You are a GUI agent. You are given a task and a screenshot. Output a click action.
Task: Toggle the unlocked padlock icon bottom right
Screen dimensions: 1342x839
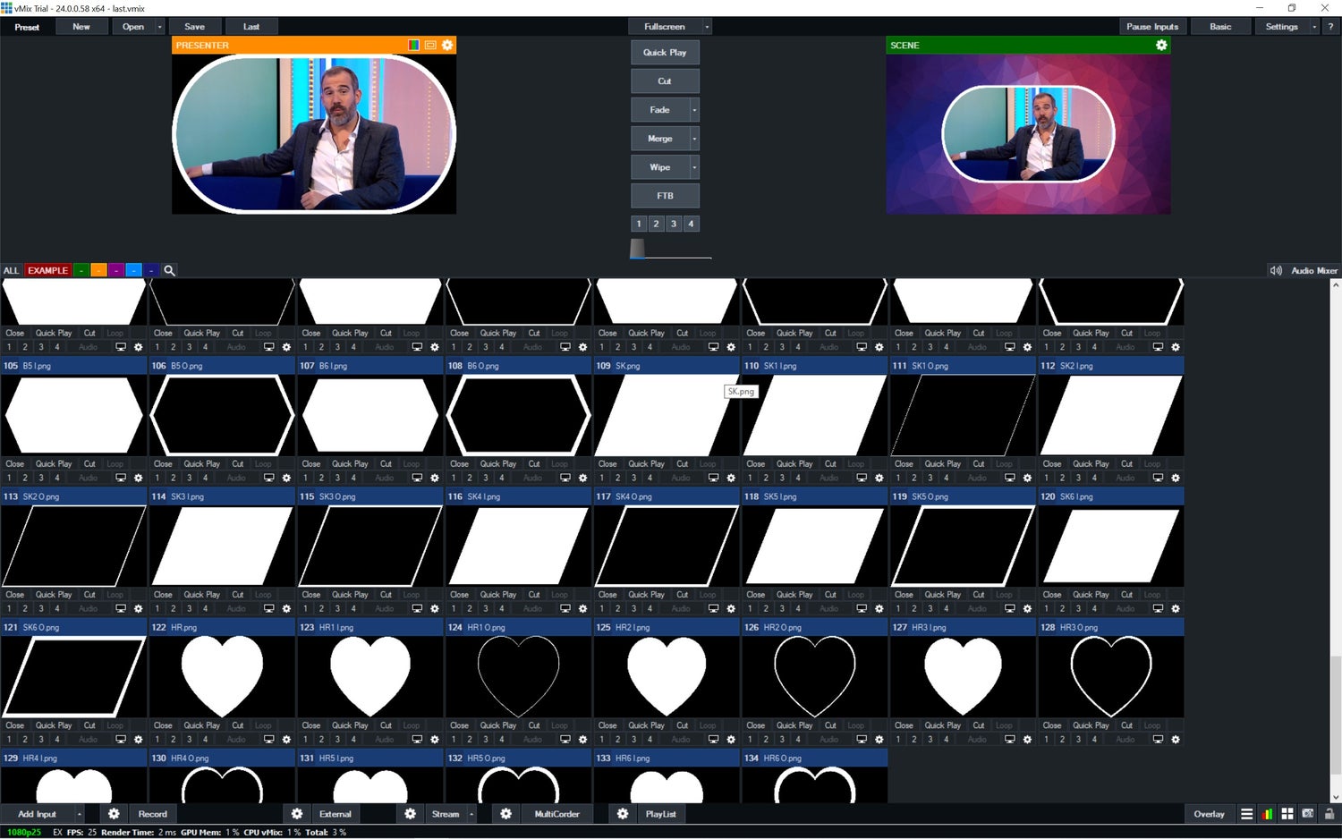[1328, 814]
